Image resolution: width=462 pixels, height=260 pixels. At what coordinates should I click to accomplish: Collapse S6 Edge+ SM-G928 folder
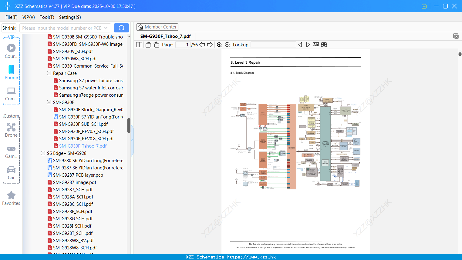(x=43, y=153)
